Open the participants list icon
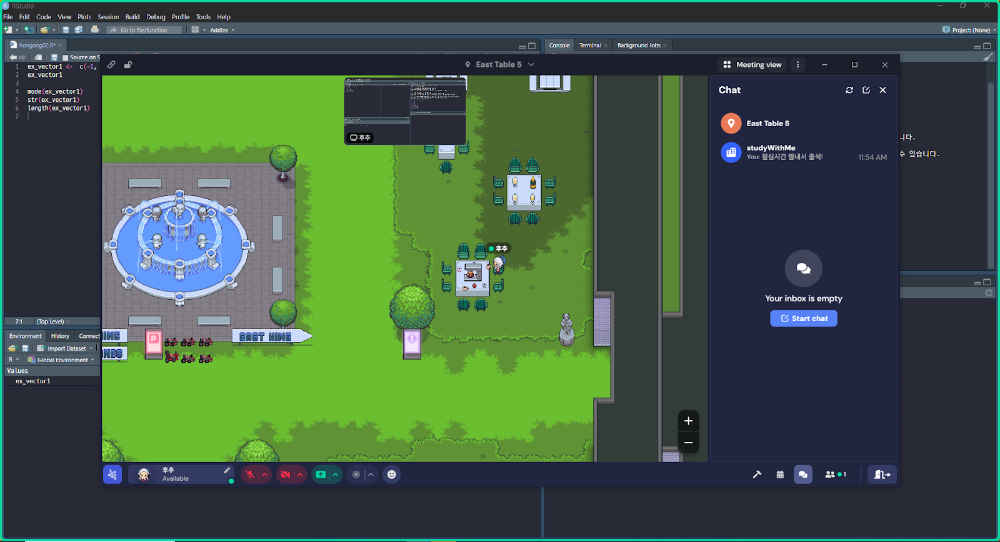 (835, 475)
